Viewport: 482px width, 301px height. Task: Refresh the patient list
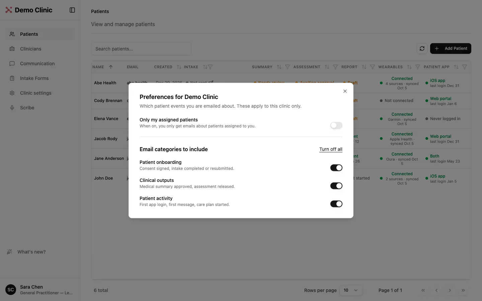pyautogui.click(x=422, y=48)
